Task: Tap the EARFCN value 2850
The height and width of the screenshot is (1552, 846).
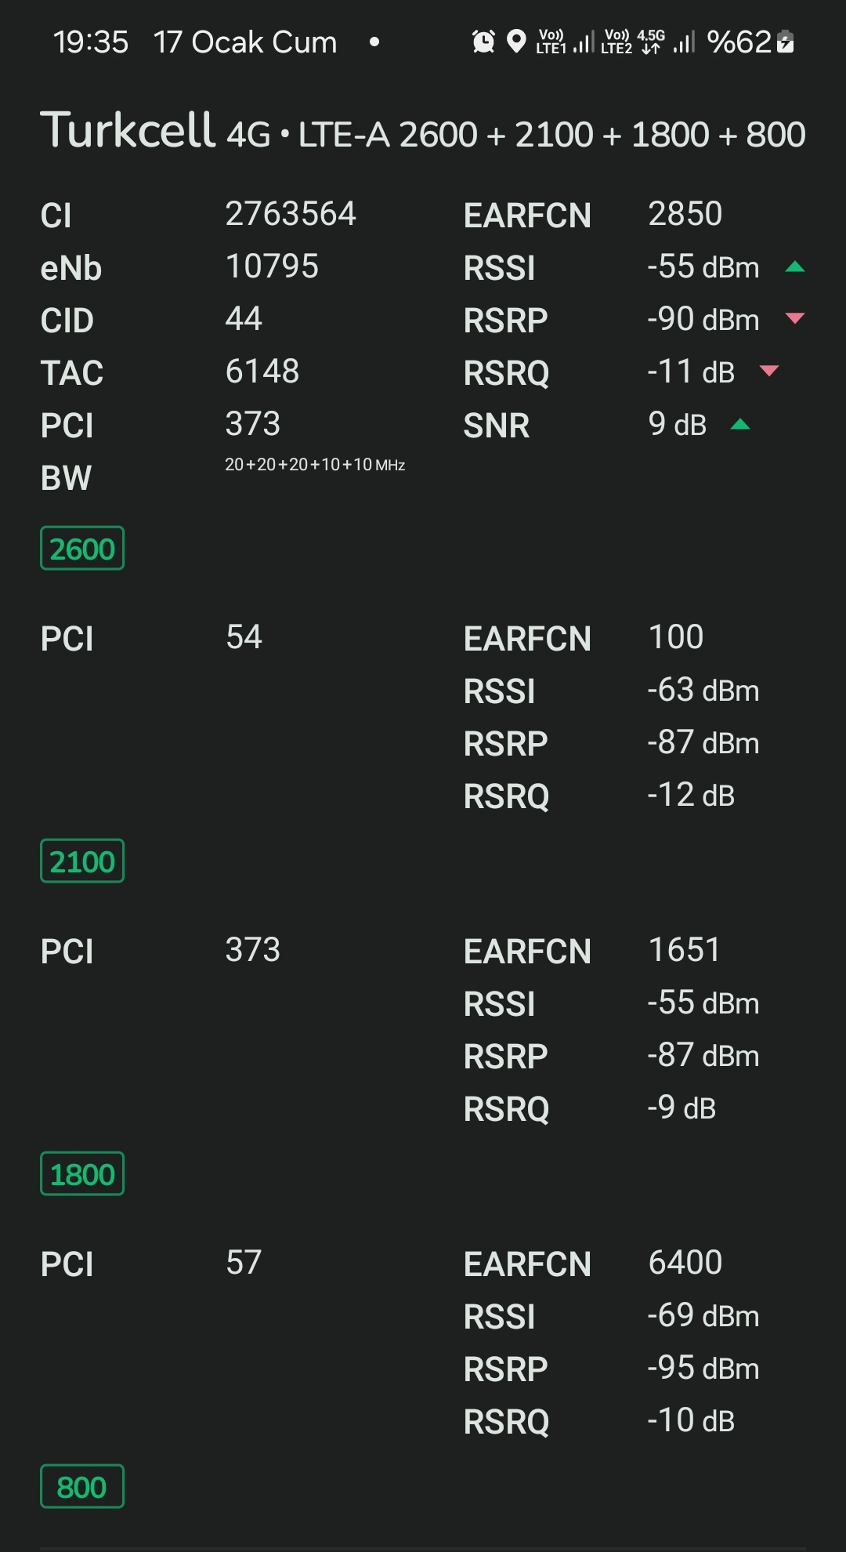Action: pyautogui.click(x=685, y=214)
